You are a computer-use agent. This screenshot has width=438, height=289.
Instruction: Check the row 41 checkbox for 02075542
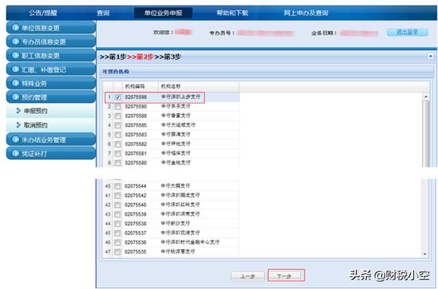pyautogui.click(x=117, y=195)
